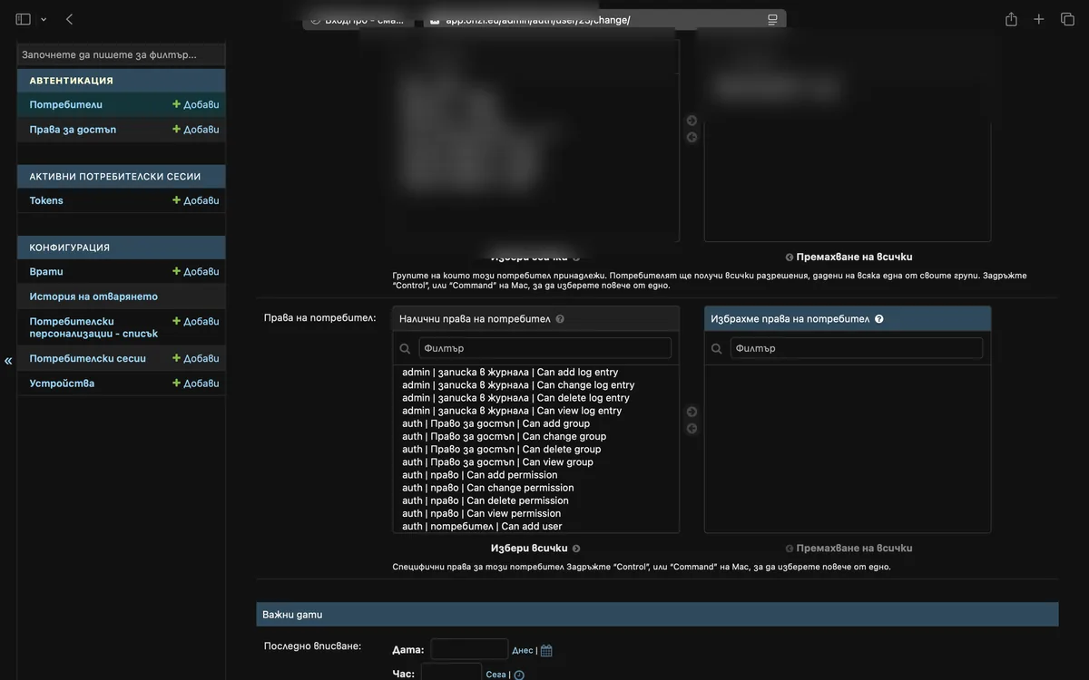Open Потребителски персонализации - списък link
Screen dimensions: 1089x680
pos(93,327)
